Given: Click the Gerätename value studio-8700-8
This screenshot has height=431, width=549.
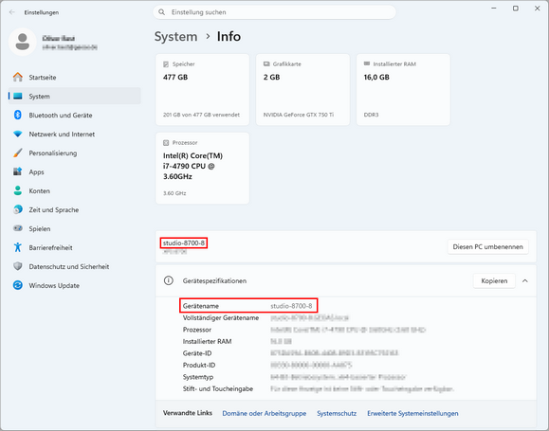Looking at the screenshot, I should pos(291,306).
